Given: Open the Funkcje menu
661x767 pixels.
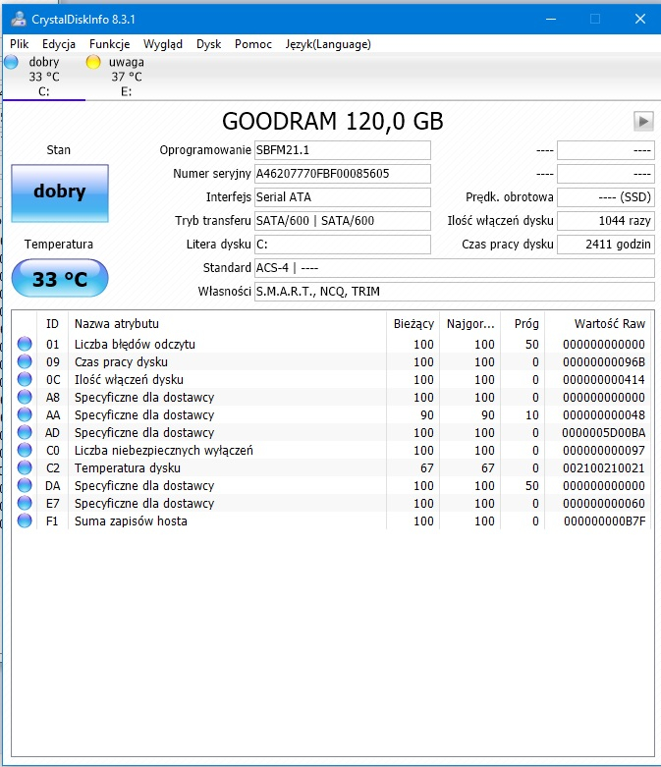Looking at the screenshot, I should click(110, 44).
